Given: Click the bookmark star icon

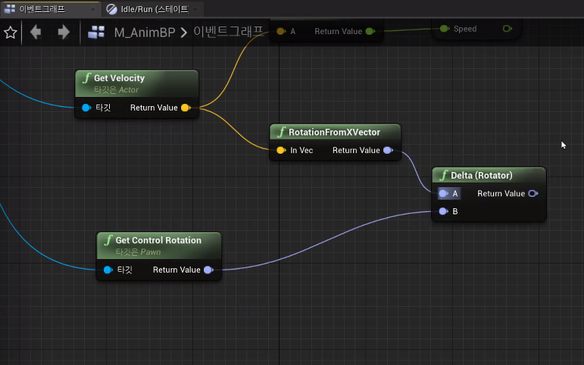Looking at the screenshot, I should click(x=11, y=33).
